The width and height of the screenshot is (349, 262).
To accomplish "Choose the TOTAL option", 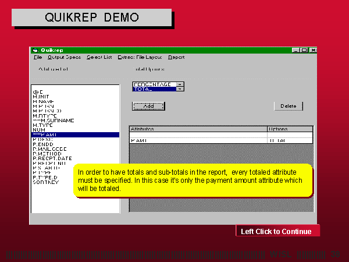I will (154, 89).
